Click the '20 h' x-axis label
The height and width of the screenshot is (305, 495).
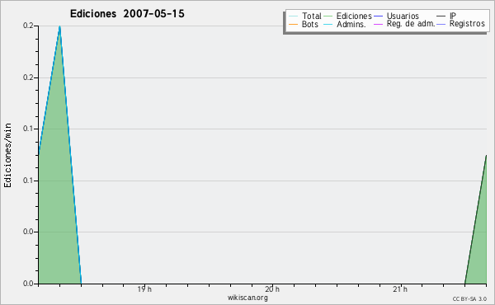coord(272,289)
